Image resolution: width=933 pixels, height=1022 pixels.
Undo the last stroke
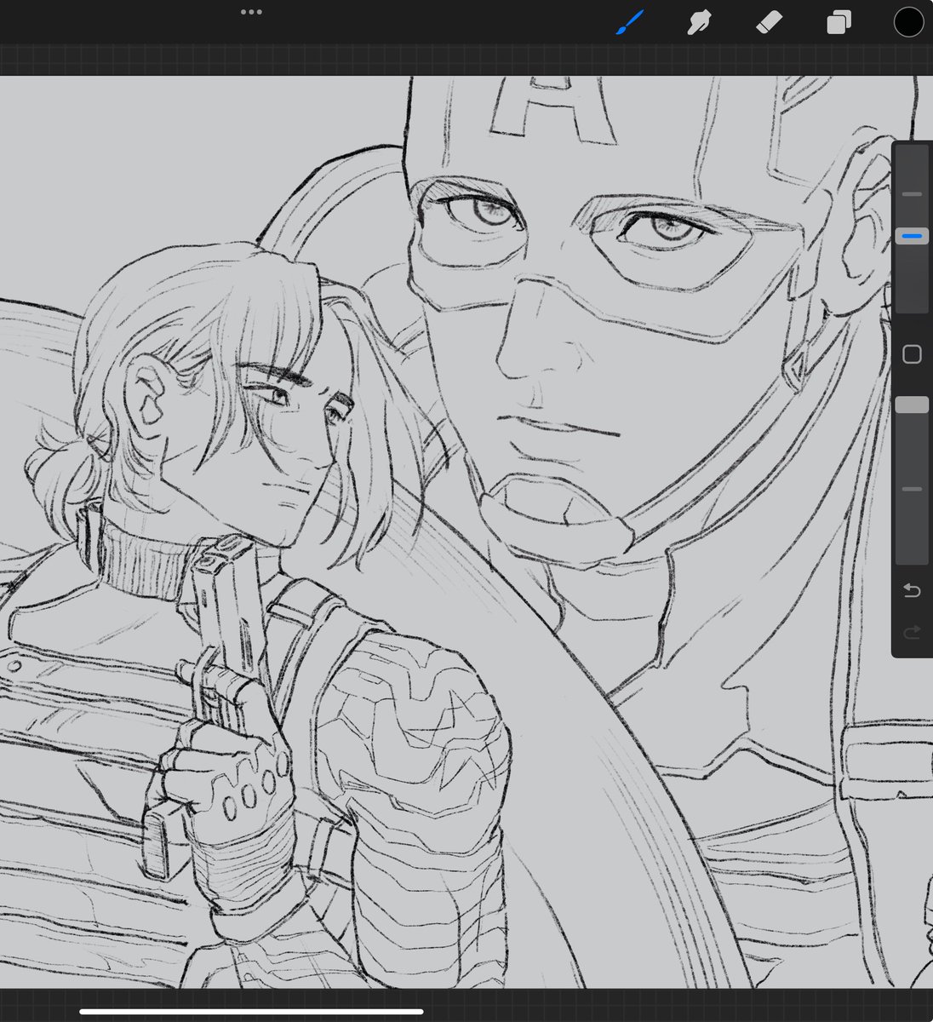point(912,590)
